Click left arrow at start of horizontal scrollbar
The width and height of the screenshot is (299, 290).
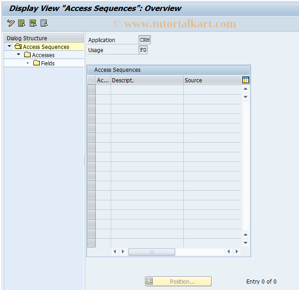[x=115, y=252]
